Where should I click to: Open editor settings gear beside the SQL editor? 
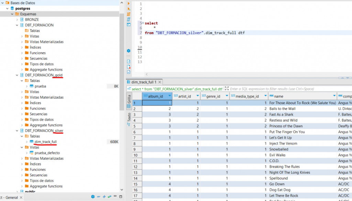point(129,51)
